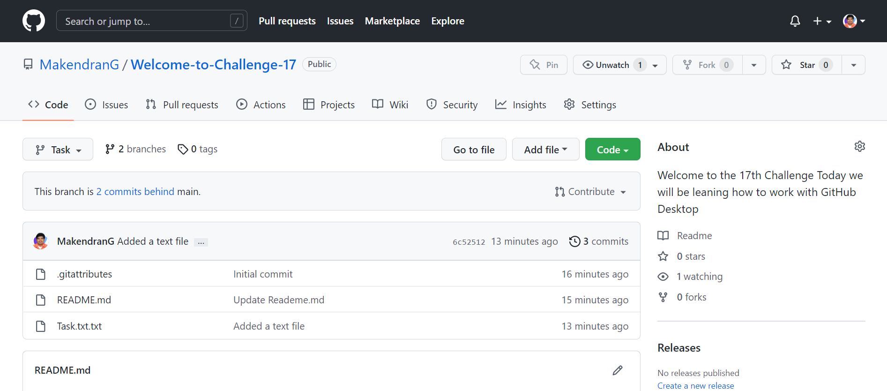Switch to the Code tab
This screenshot has width=887, height=391.
[x=48, y=105]
